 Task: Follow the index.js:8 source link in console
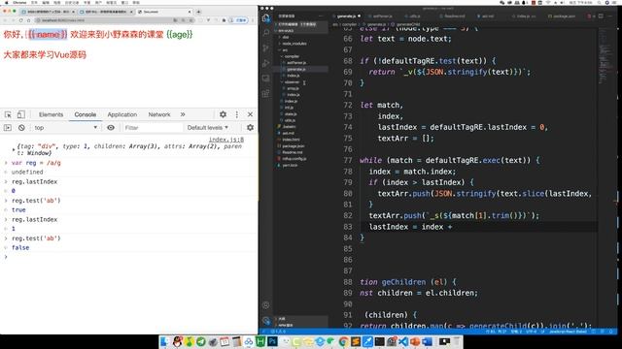click(226, 140)
